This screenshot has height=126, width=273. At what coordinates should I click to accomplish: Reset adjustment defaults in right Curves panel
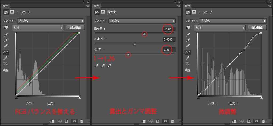pos(249,121)
